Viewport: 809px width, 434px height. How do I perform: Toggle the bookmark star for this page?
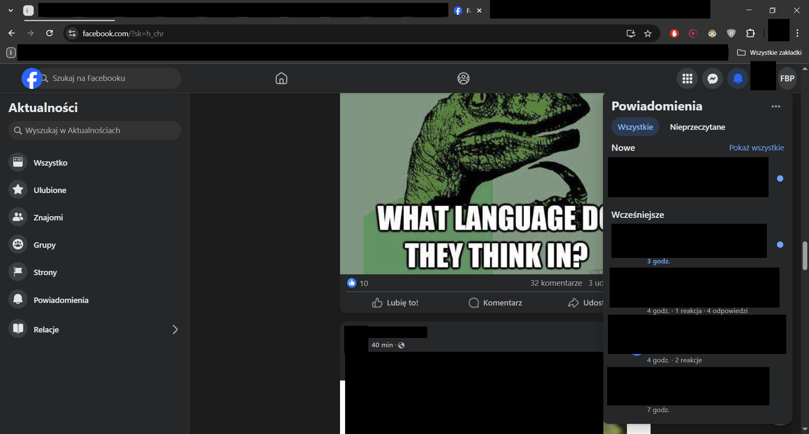point(648,33)
